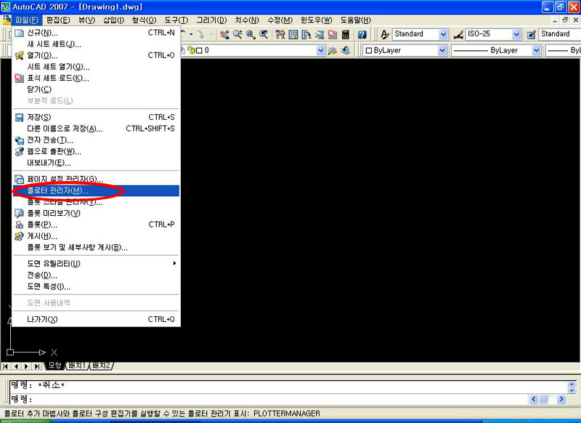The height and width of the screenshot is (423, 581).
Task: Switch to the 모형 model tab
Action: (54, 366)
